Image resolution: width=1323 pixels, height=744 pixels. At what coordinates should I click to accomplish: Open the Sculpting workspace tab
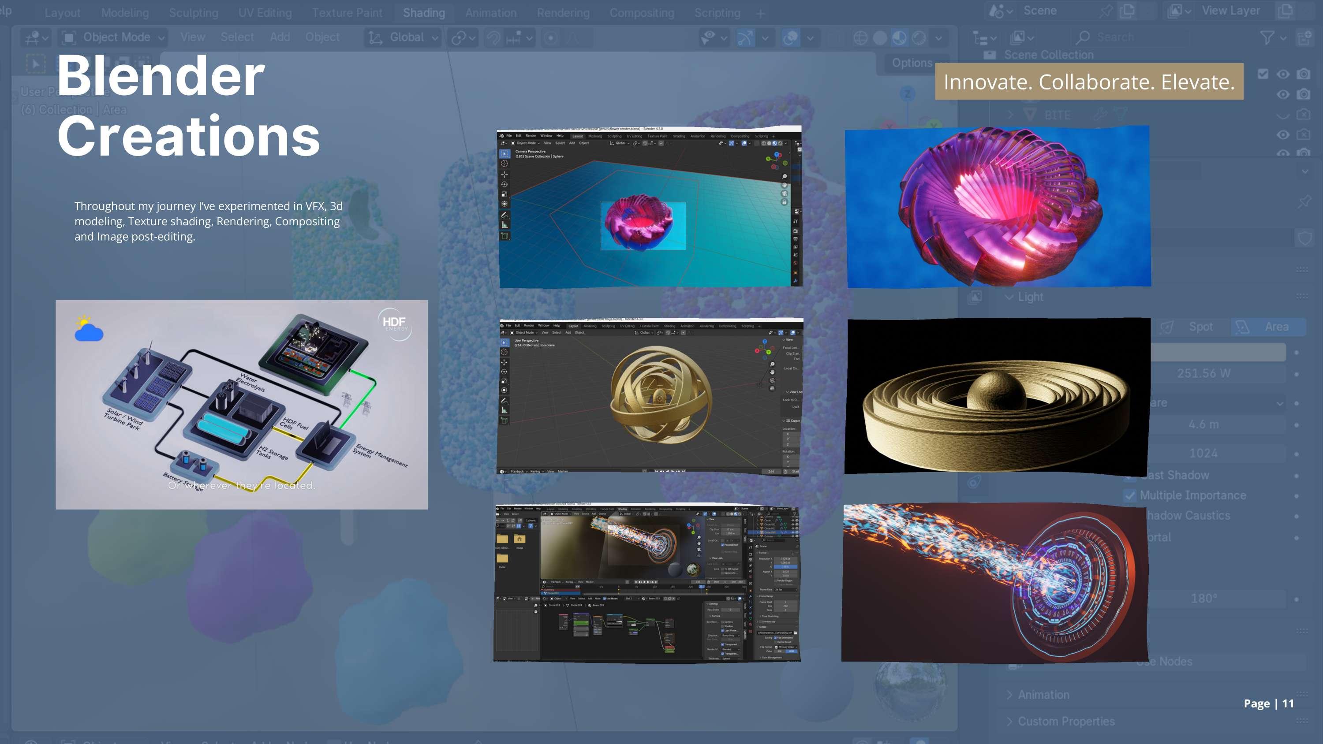[x=193, y=13]
